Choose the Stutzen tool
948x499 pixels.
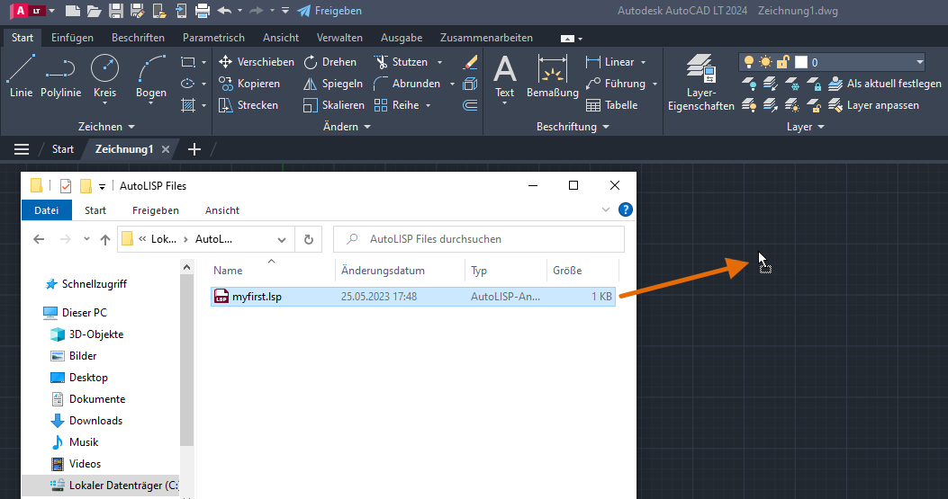point(401,62)
